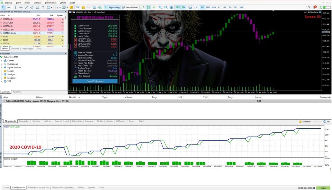Expand the VPS tree node
Viewport: 332px width, 190px height.
tap(1, 81)
